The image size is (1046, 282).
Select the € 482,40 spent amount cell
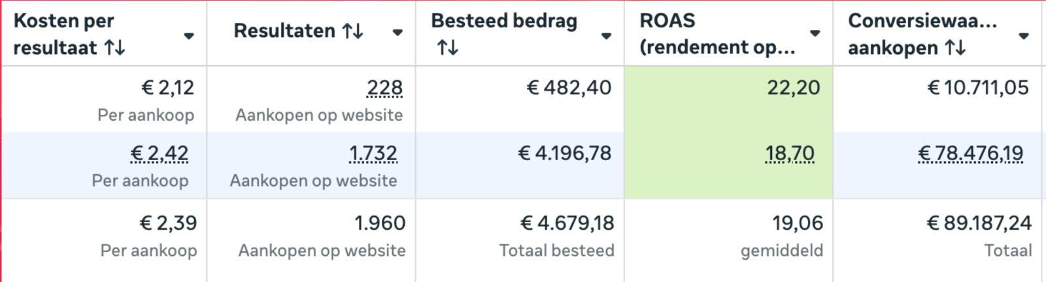[569, 87]
